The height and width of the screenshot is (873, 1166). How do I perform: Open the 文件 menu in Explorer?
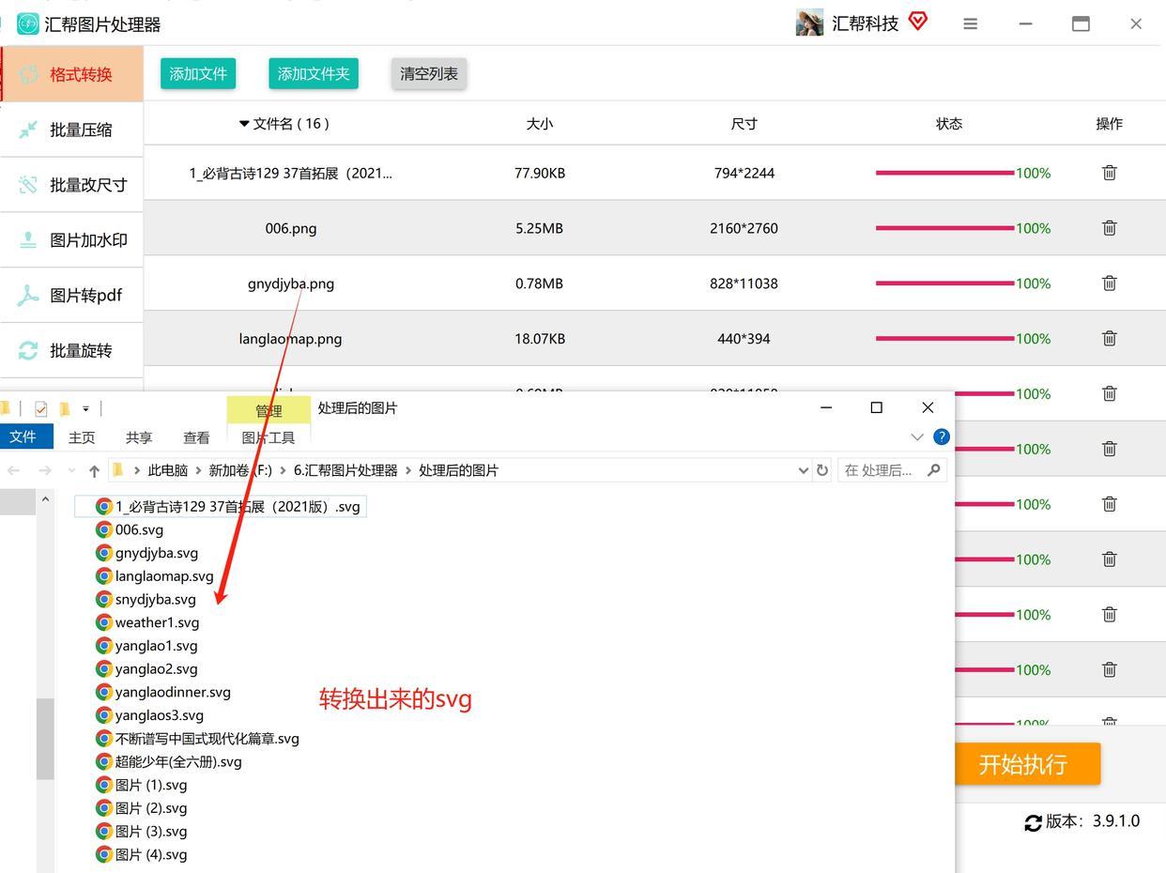coord(23,436)
